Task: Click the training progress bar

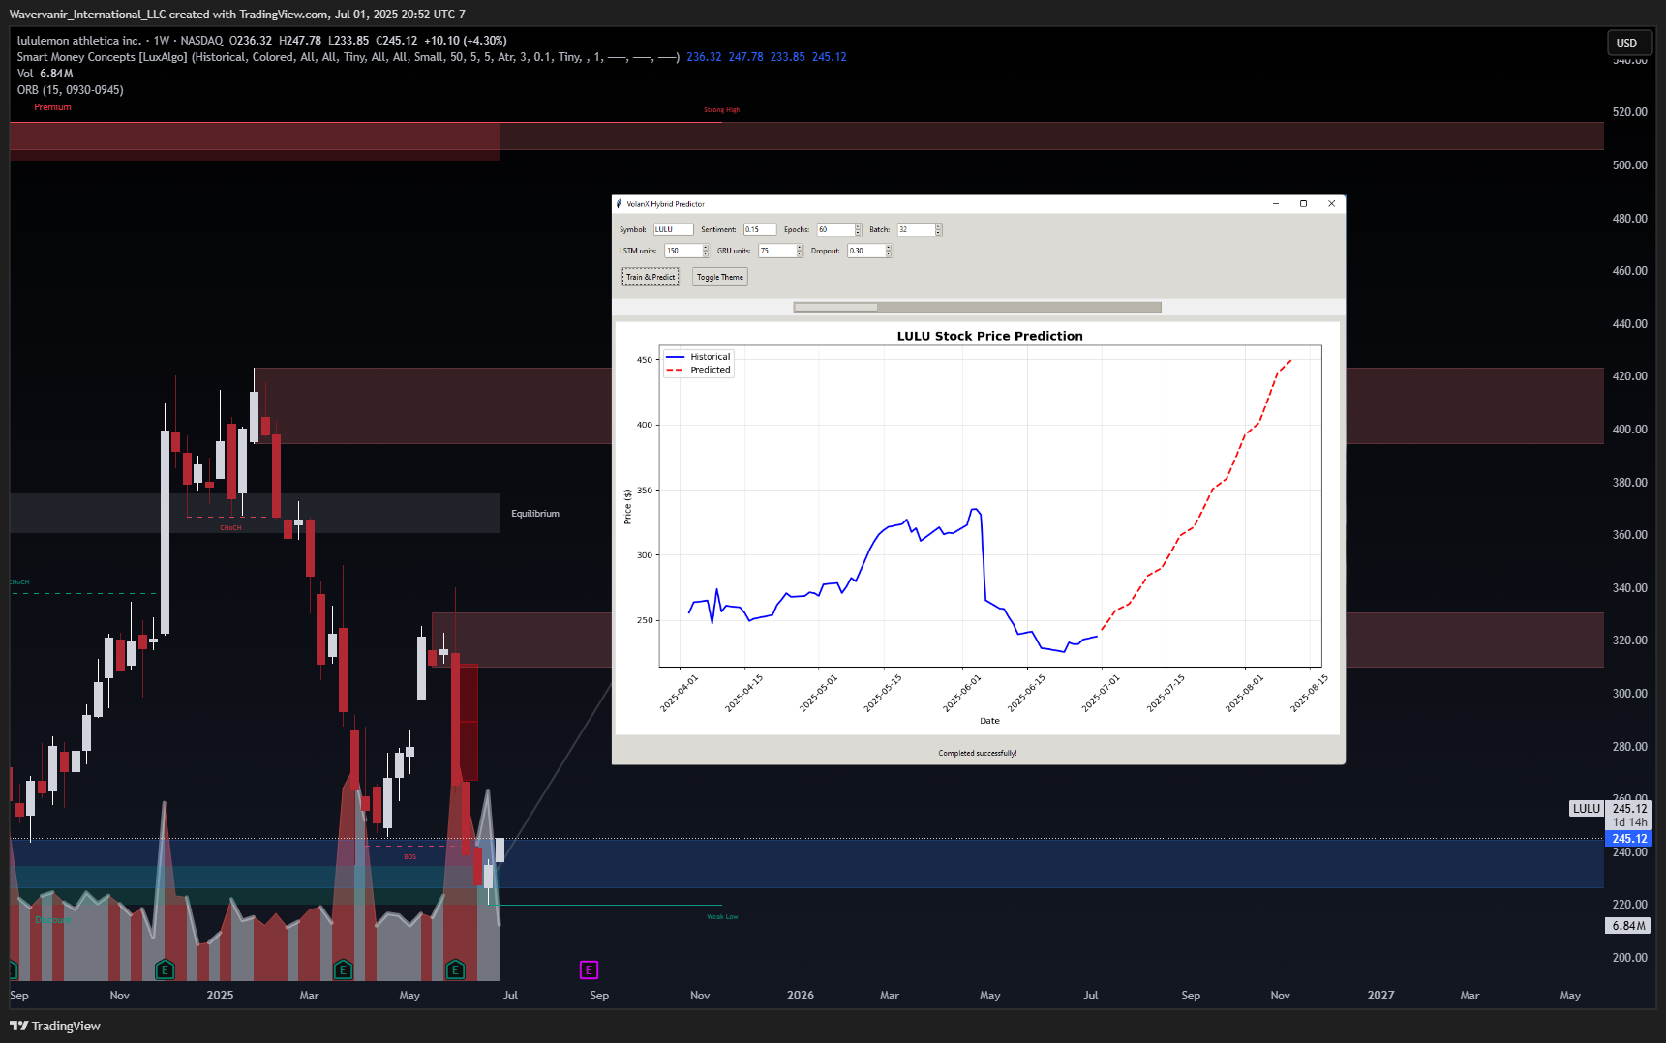Action: pos(977,307)
